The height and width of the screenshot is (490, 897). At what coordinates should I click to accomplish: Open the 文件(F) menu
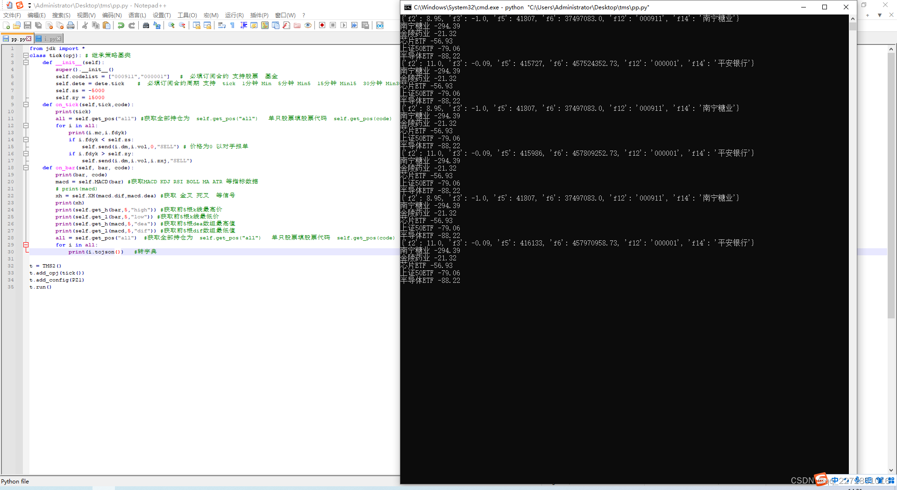[x=12, y=15]
